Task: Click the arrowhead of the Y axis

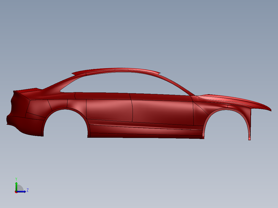Action: click(x=17, y=183)
